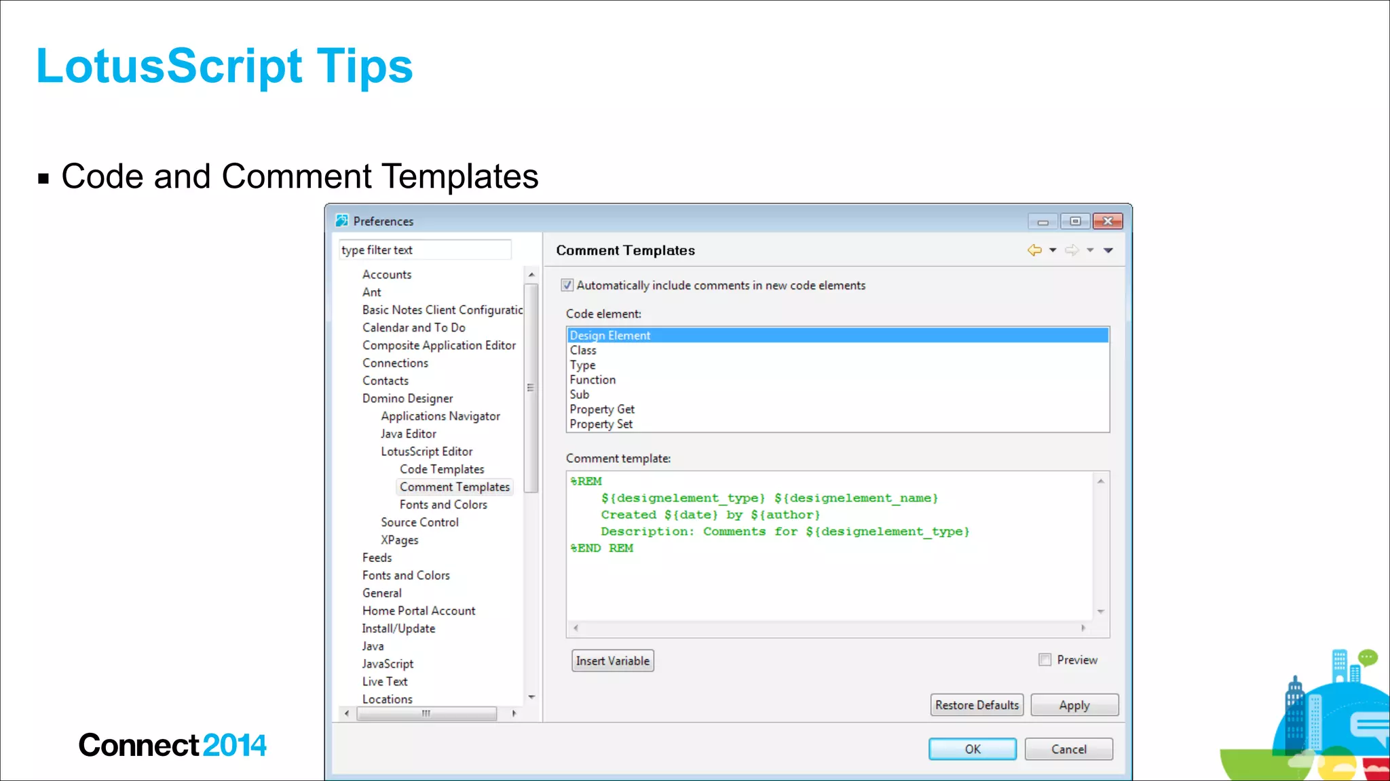
Task: Select top-level Fonts and Colors below Feeds
Action: (x=406, y=575)
